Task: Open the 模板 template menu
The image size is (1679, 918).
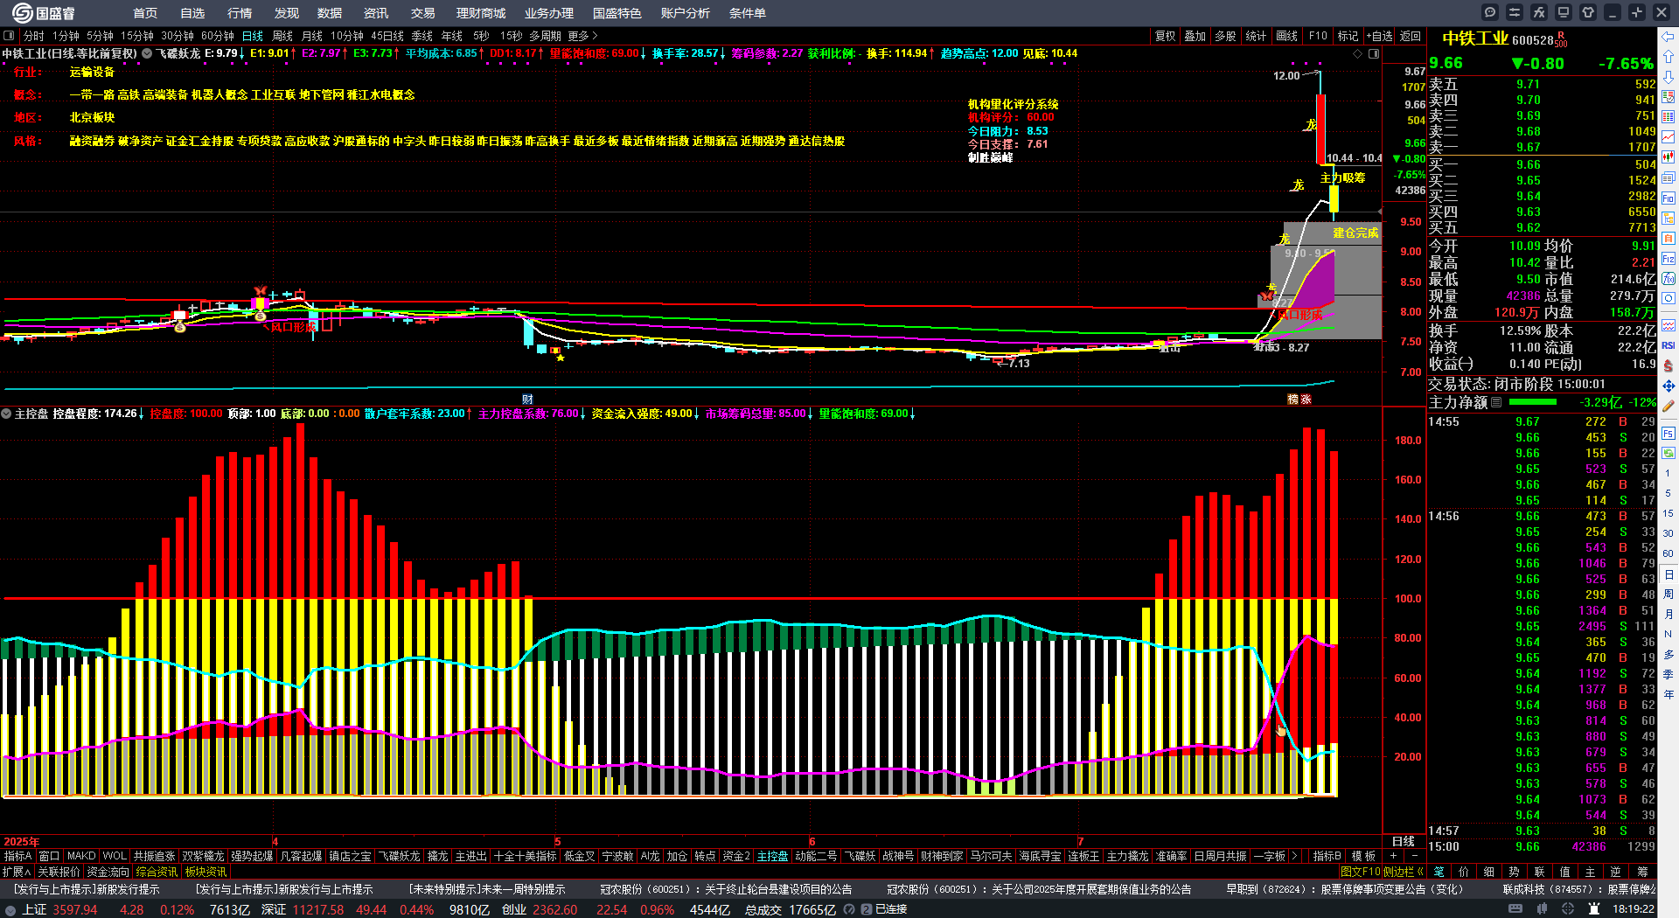Action: [x=1363, y=856]
